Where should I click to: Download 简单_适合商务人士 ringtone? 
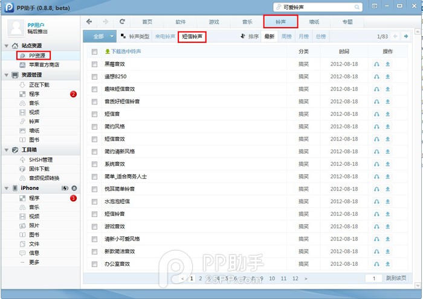[x=388, y=177]
